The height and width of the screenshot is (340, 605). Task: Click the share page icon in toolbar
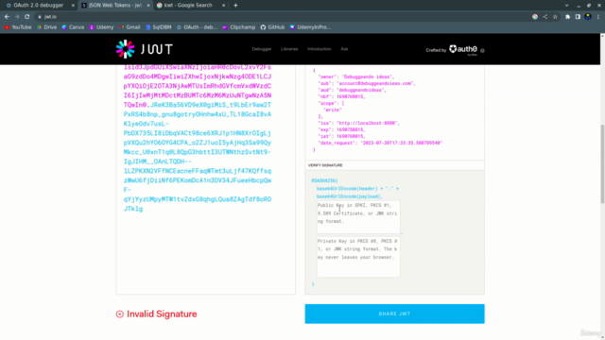(x=545, y=17)
